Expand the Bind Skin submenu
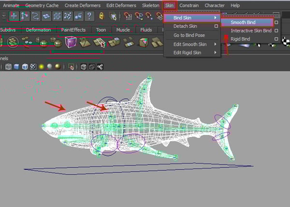Screen dimensions: 290x207 (192, 18)
